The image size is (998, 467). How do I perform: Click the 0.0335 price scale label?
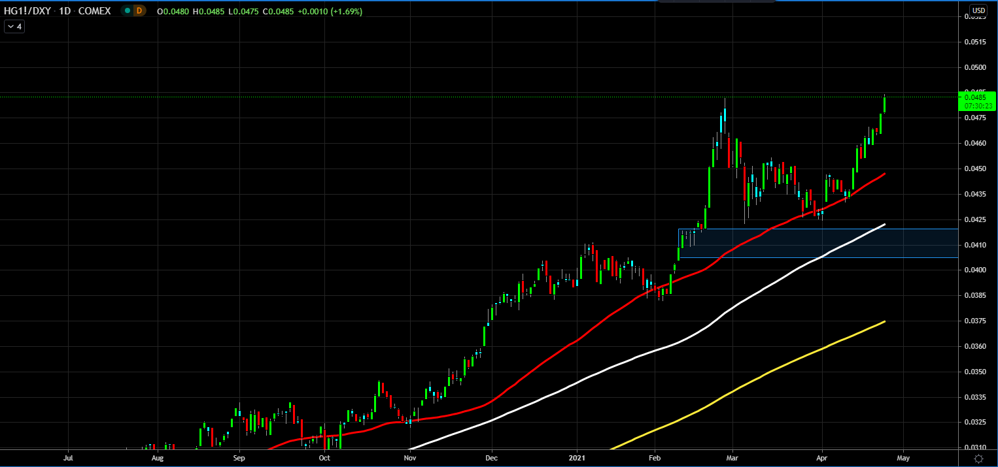pos(975,397)
